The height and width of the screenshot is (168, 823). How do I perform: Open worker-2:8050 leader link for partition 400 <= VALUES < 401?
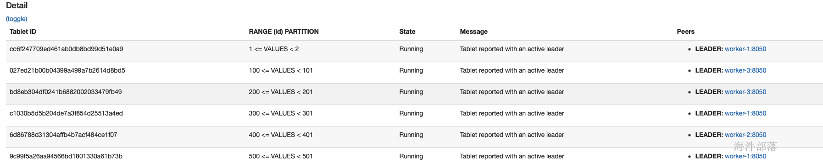pos(745,135)
